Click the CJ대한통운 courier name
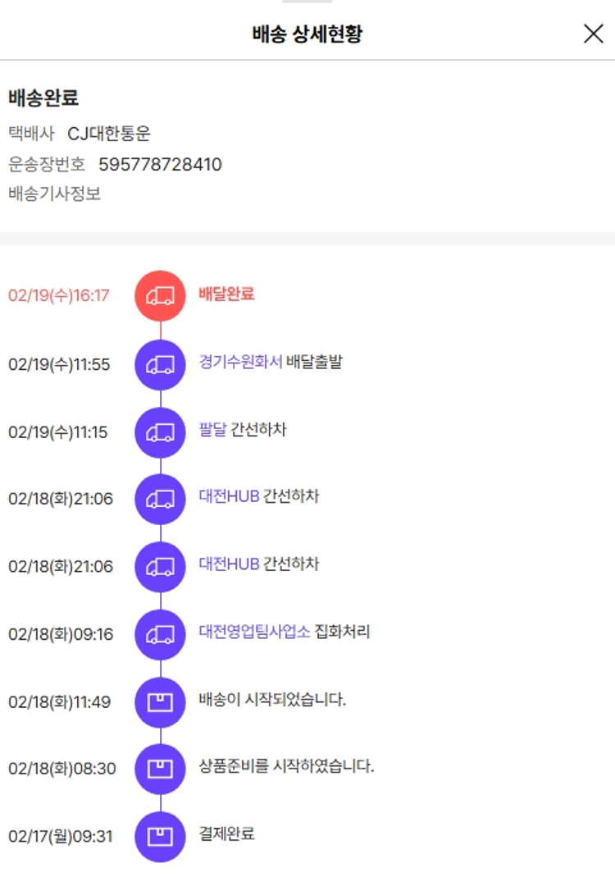615x881 pixels. (109, 134)
